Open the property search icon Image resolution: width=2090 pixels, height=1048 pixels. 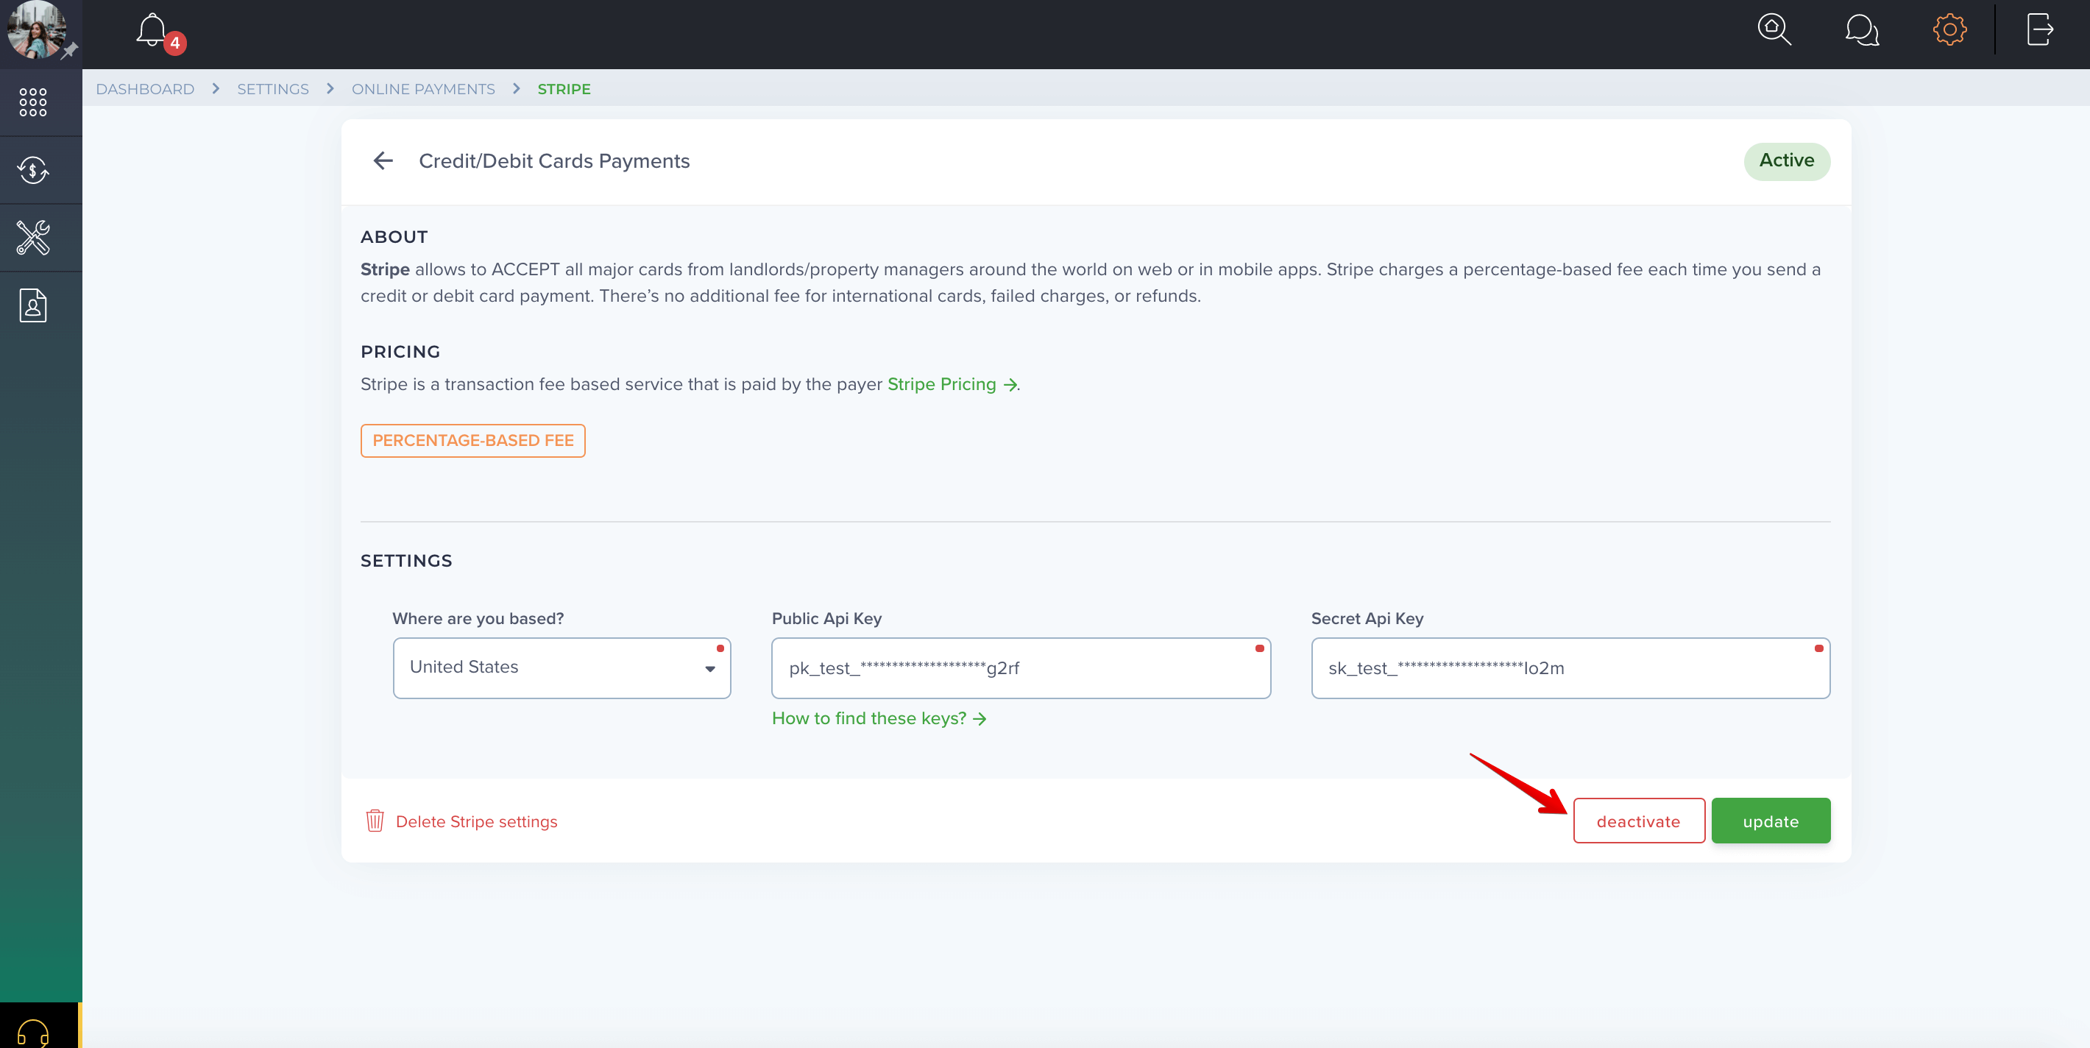[x=1774, y=30]
